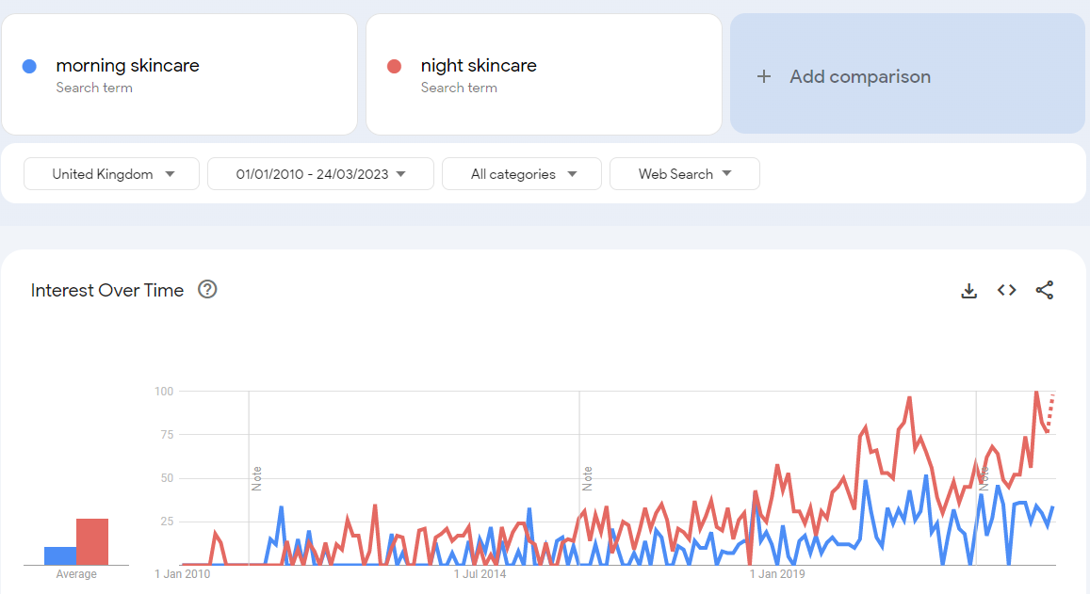Click the Note marker near 2022
Image resolution: width=1090 pixels, height=594 pixels.
pyautogui.click(x=984, y=478)
